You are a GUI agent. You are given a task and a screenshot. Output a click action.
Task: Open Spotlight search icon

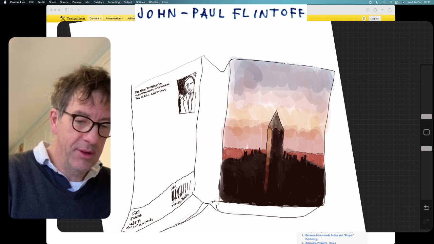tap(391, 2)
